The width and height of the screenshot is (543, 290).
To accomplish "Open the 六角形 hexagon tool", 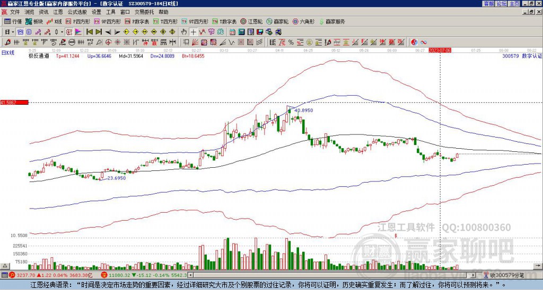I will [x=304, y=21].
